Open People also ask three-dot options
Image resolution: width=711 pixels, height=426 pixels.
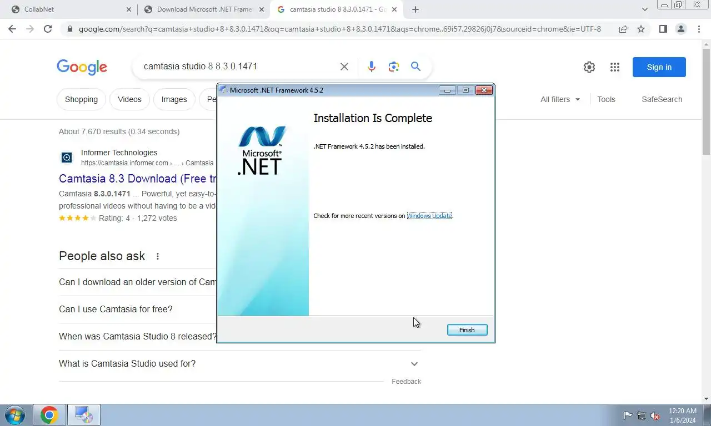(x=158, y=256)
